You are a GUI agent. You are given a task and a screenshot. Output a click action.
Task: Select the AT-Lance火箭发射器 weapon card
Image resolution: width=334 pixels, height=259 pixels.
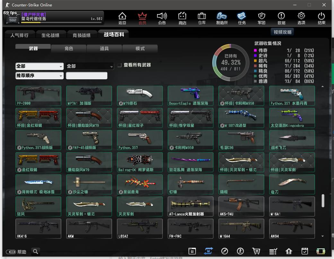point(190,206)
